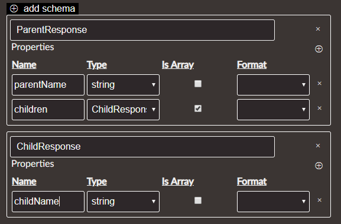
Task: Add a property to ParentResponse schema
Action: (x=319, y=49)
